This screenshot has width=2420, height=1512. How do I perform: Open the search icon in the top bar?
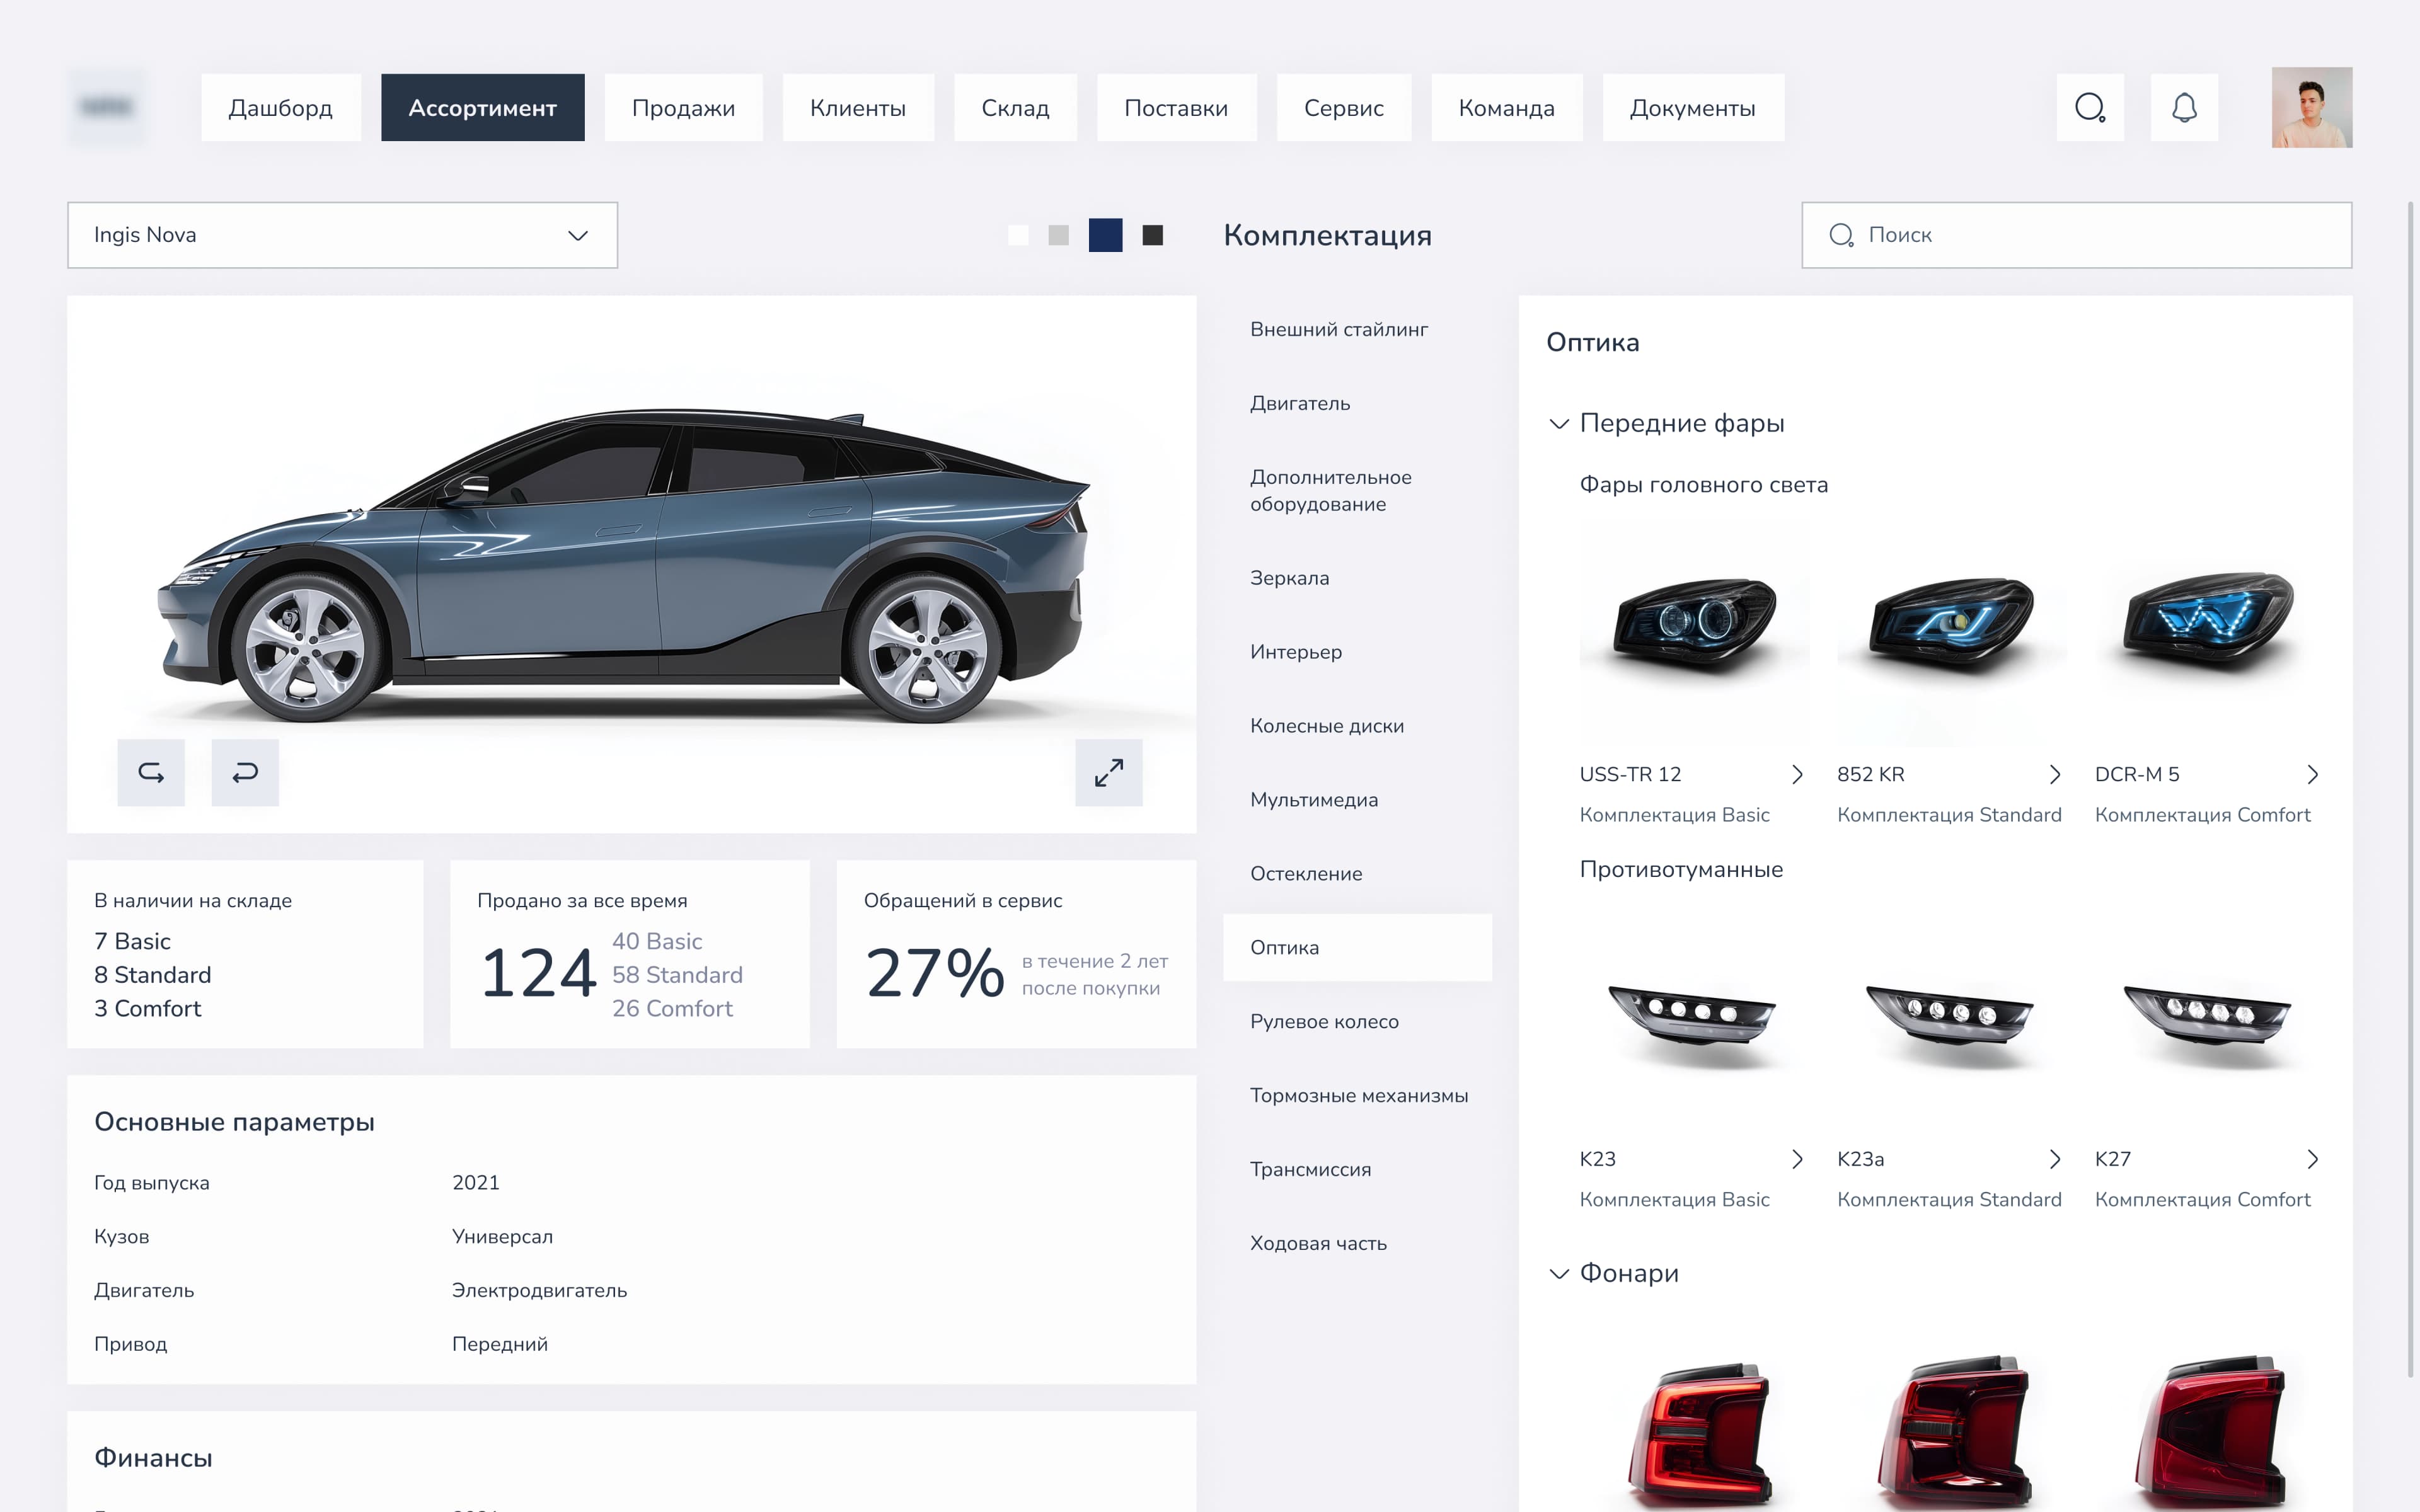[2090, 107]
